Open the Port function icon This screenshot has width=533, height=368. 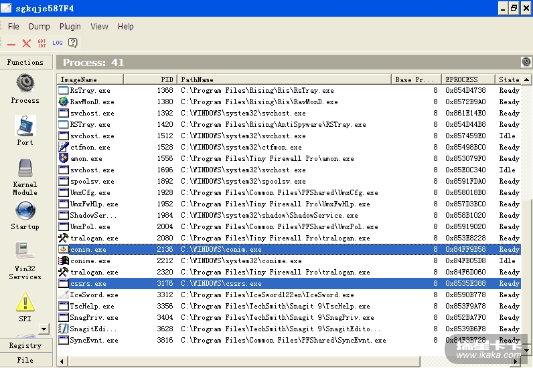[25, 126]
